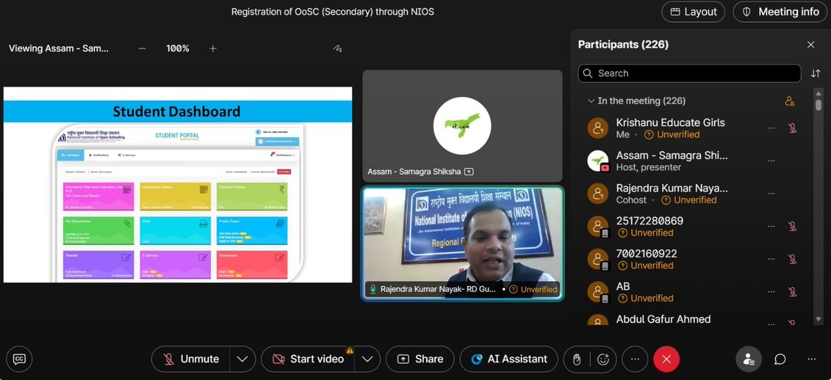Click the Unverified label for Rajendra Kumar Nayak
The image size is (831, 380).
point(689,199)
